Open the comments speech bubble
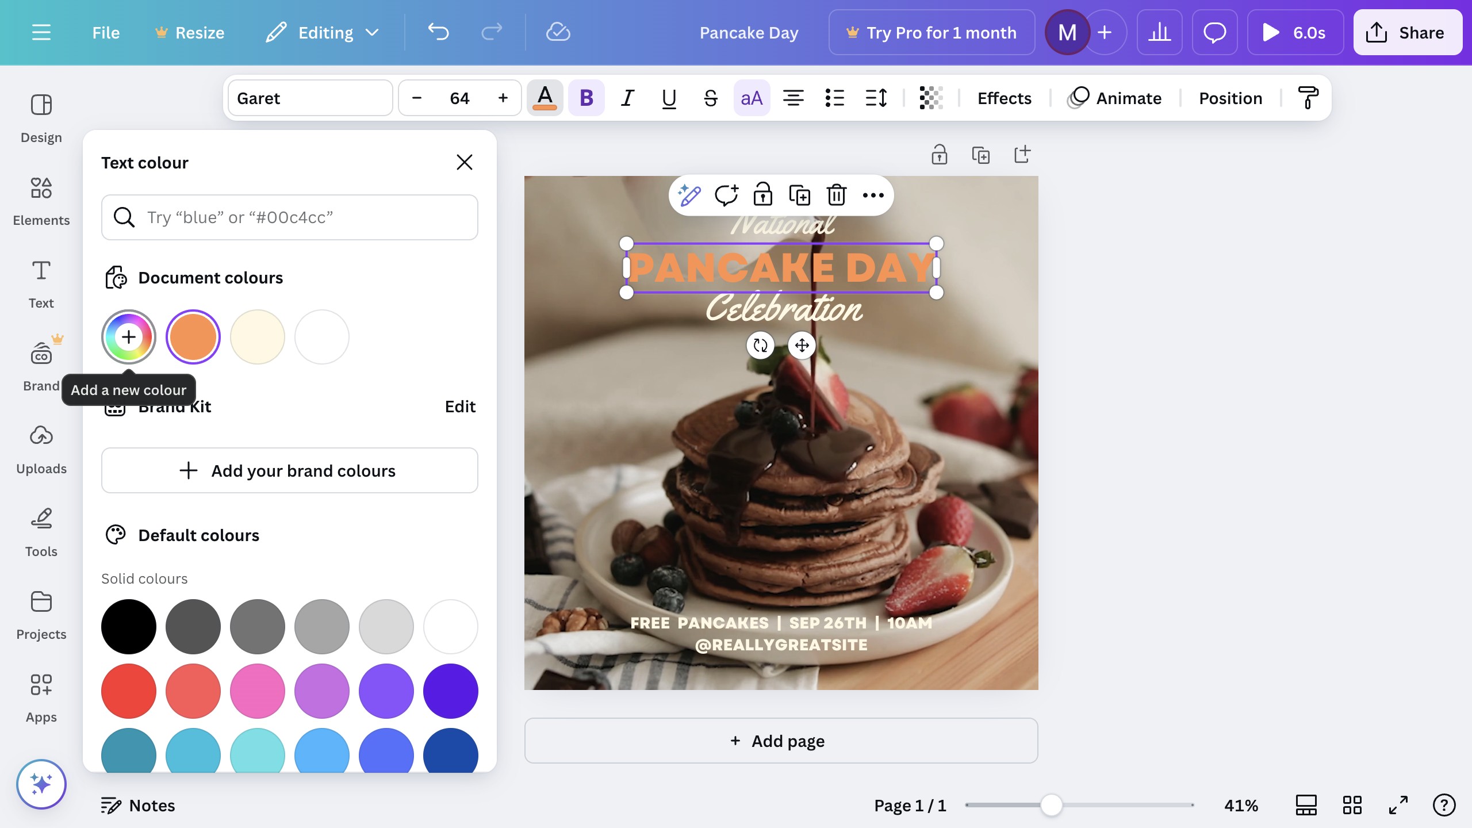The image size is (1472, 828). 1214,33
